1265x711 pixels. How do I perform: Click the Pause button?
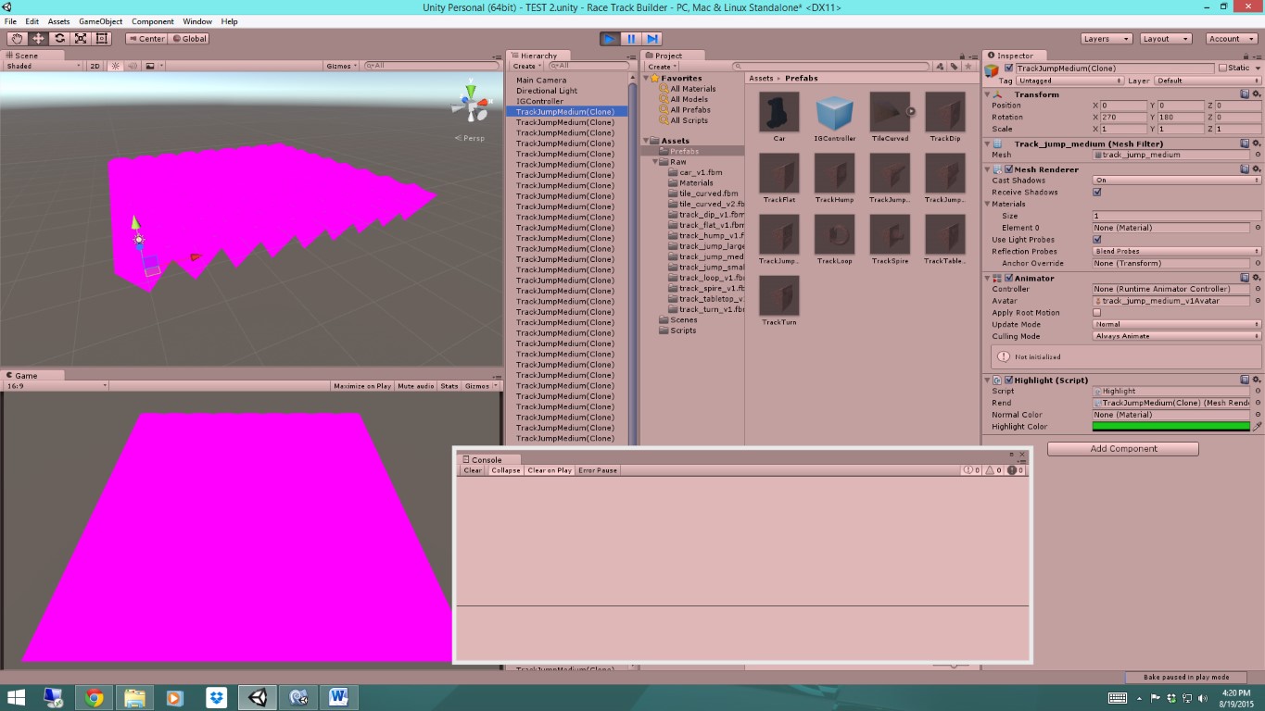(631, 39)
